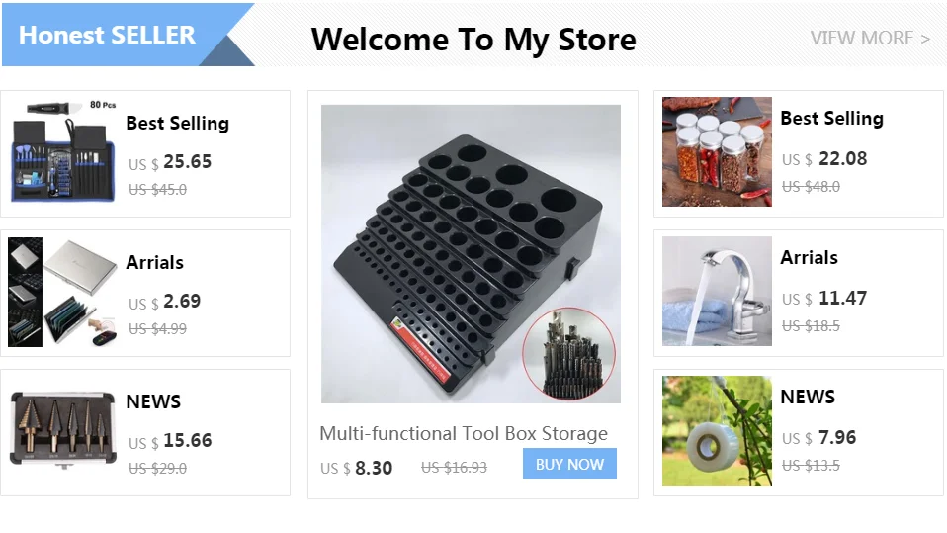Select the Best Selling item priced 22.08
The height and width of the screenshot is (533, 947).
click(799, 153)
